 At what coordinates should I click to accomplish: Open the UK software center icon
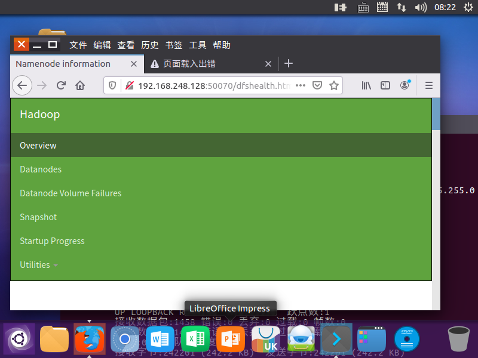click(266, 339)
